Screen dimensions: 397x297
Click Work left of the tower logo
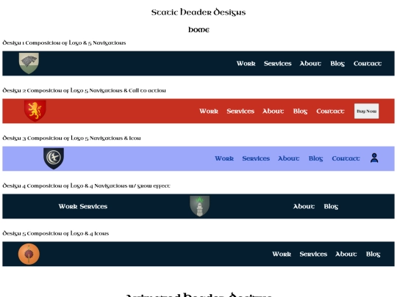[68, 207]
